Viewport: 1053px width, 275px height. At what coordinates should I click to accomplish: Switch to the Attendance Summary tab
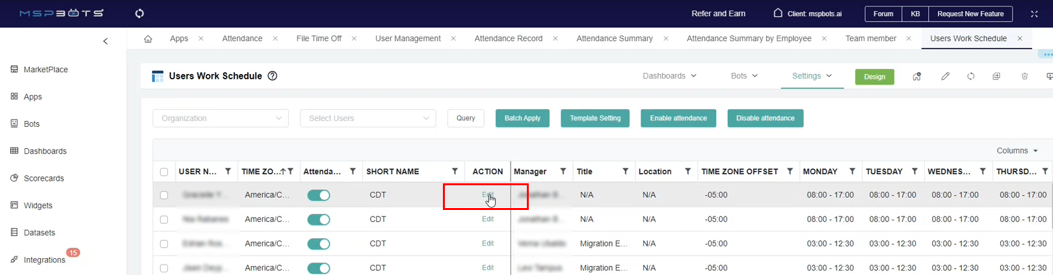tap(614, 39)
